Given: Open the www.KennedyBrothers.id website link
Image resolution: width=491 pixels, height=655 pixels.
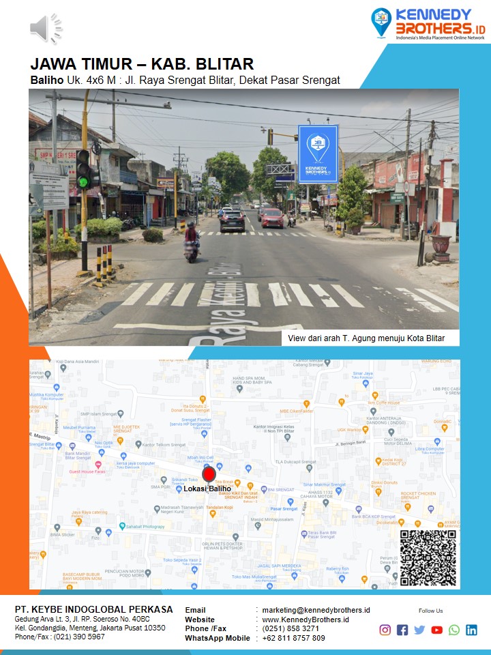Looking at the screenshot, I should tap(305, 620).
